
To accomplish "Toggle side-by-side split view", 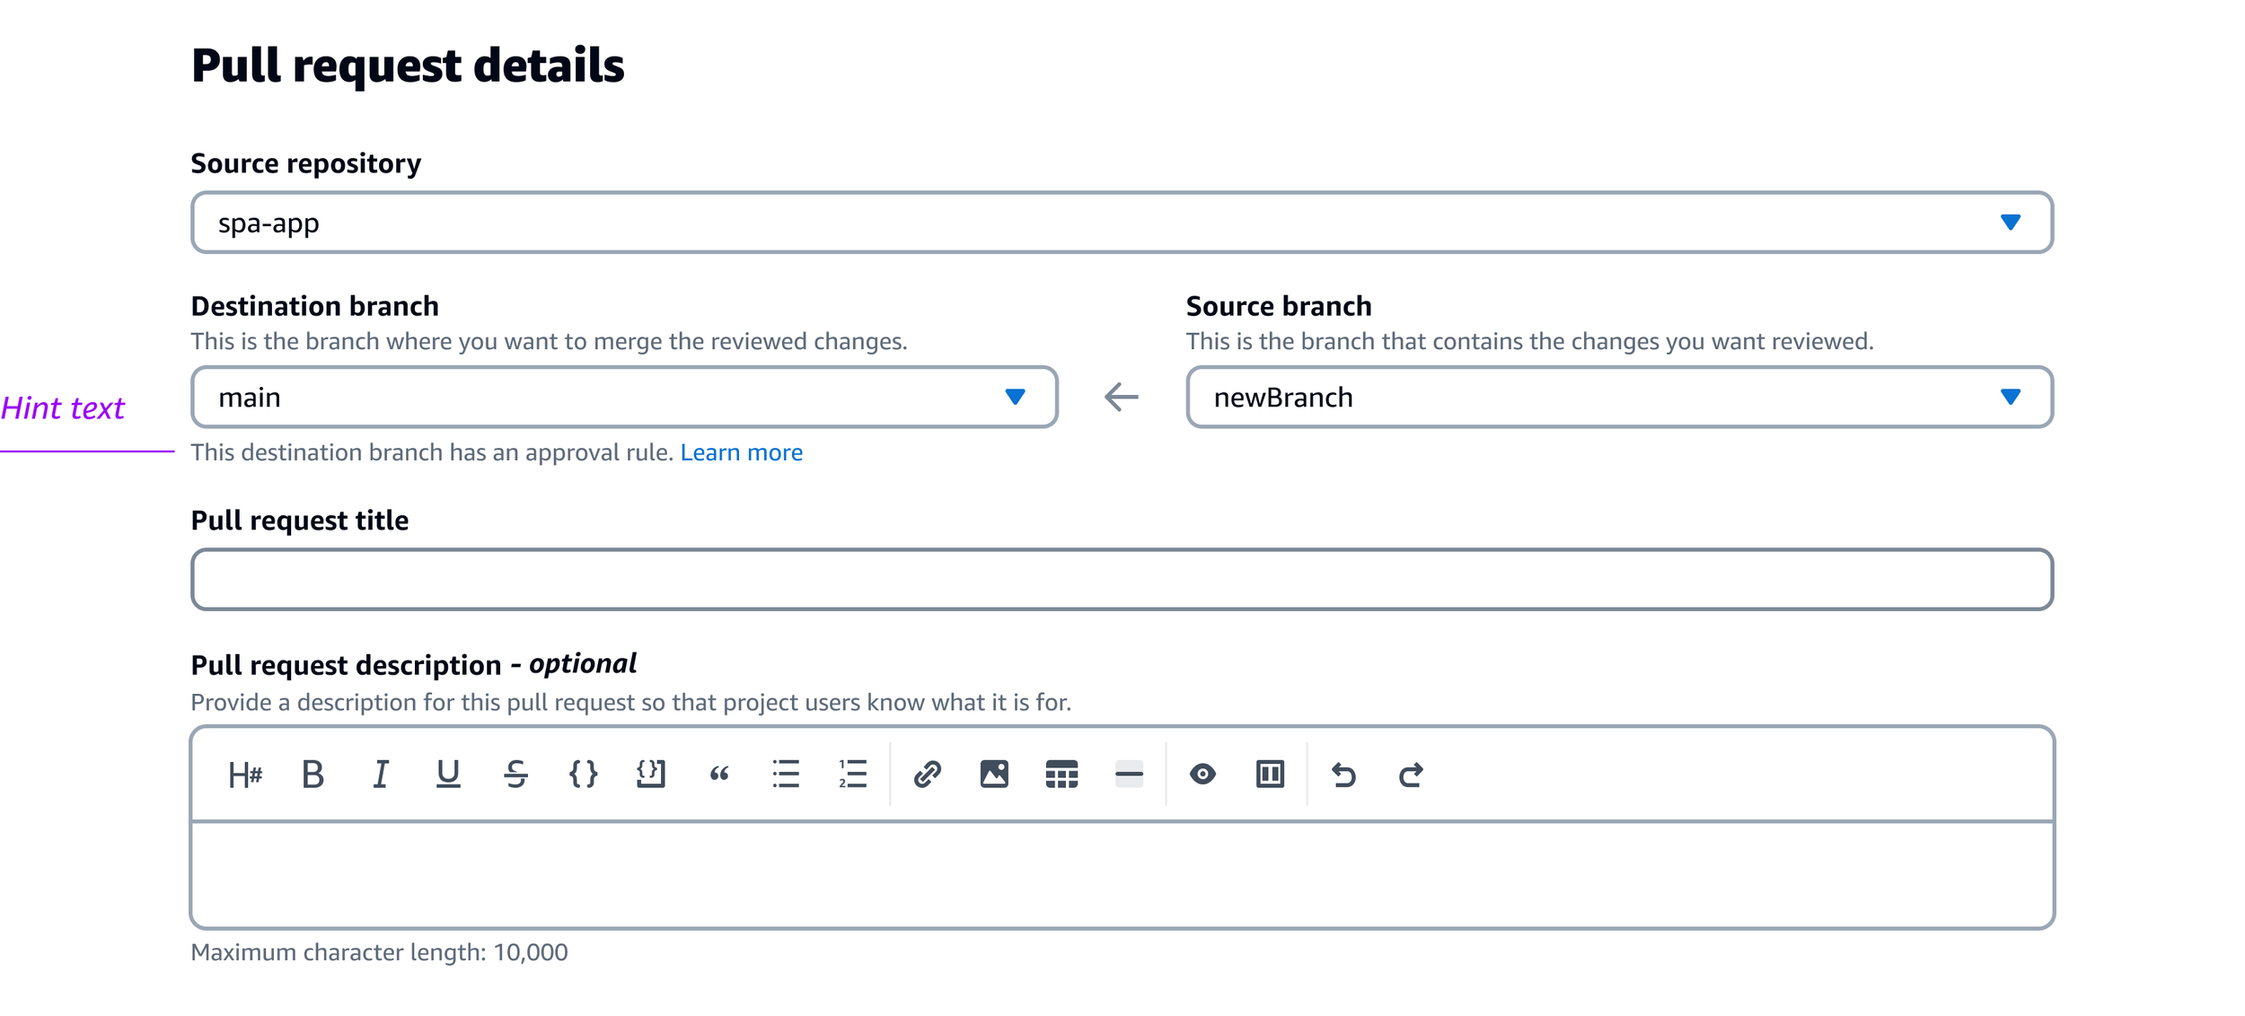I will [x=1270, y=774].
